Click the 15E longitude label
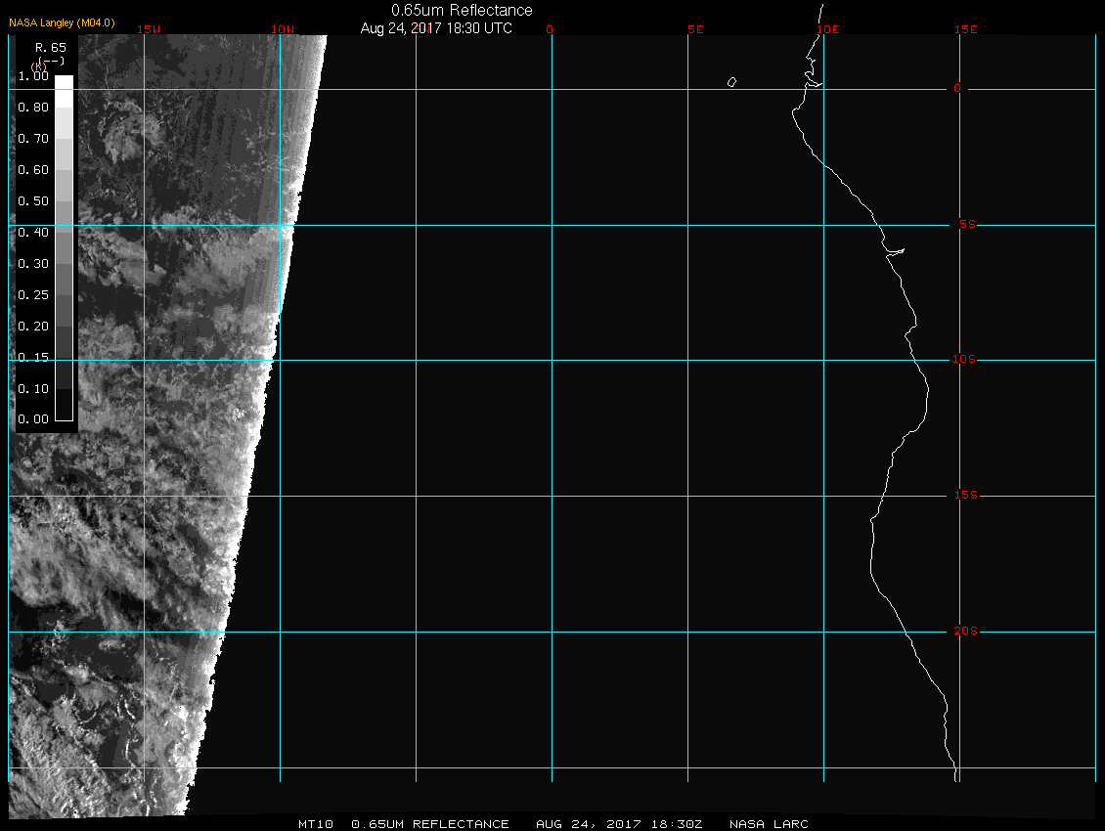Viewport: 1105px width, 831px height. tap(966, 29)
